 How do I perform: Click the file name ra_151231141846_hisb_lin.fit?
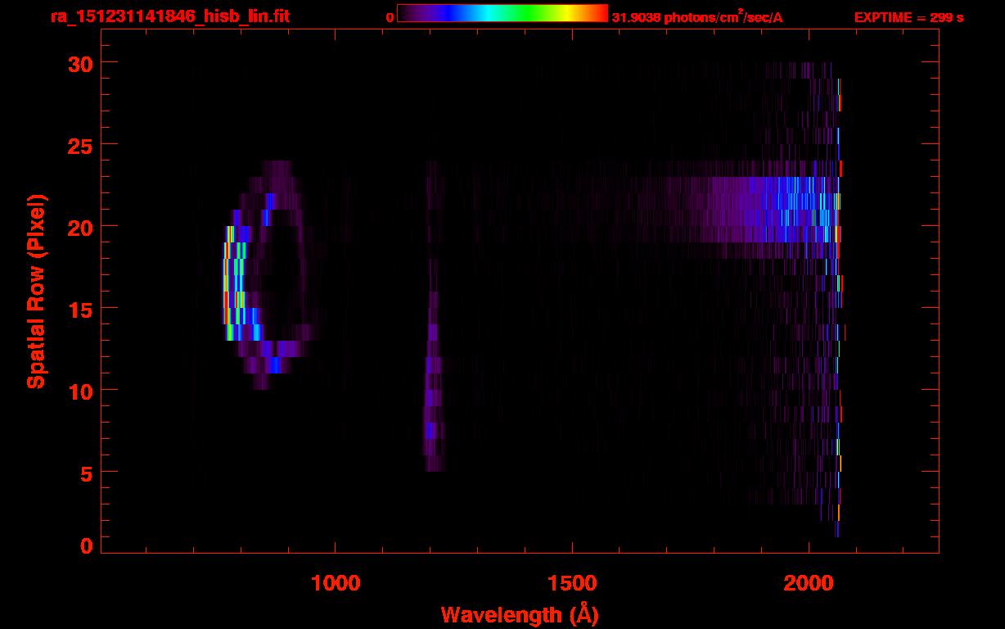tap(170, 16)
